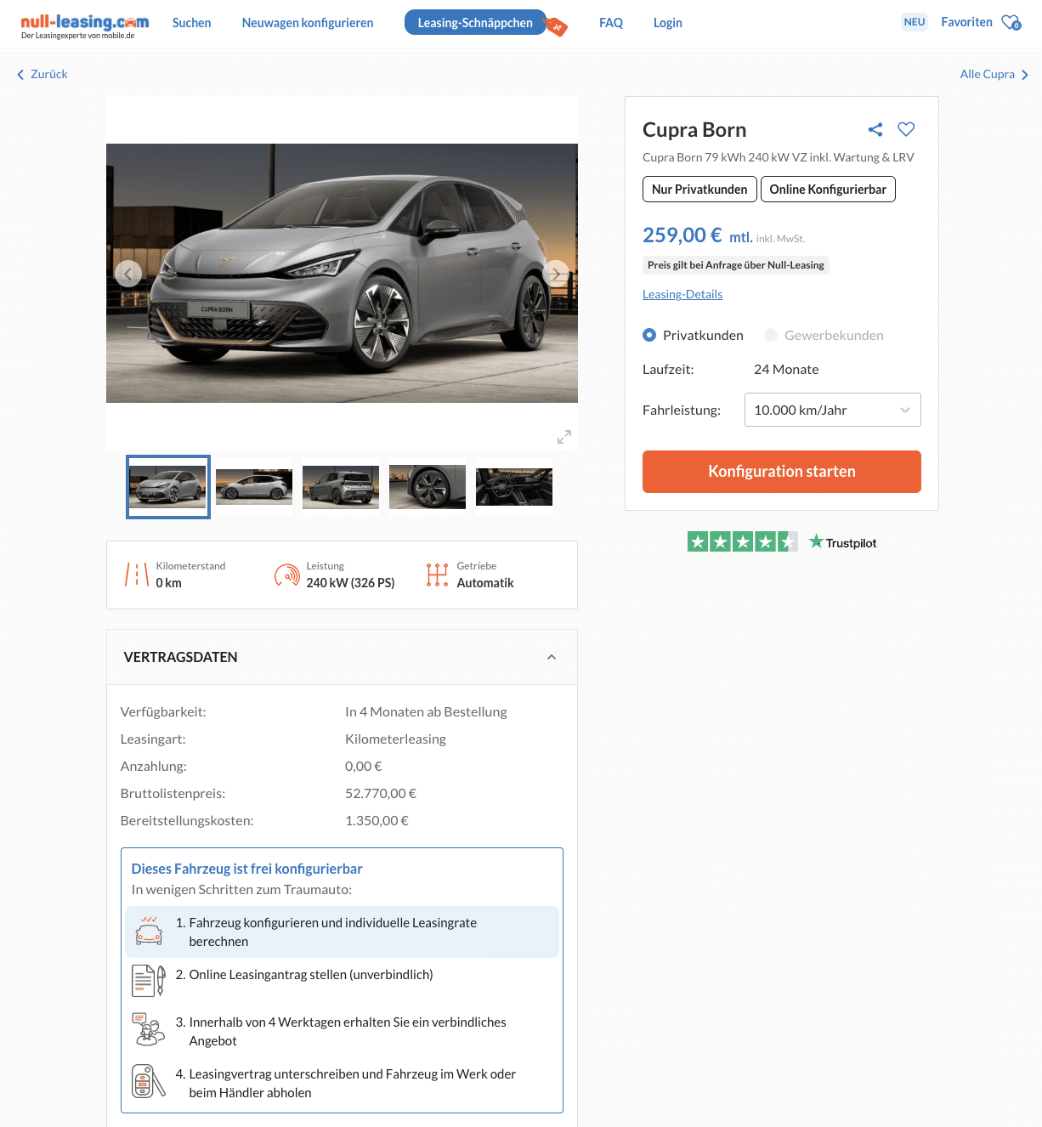Click the NEU badge near Favoriten
The width and height of the screenshot is (1042, 1127).
tap(915, 22)
